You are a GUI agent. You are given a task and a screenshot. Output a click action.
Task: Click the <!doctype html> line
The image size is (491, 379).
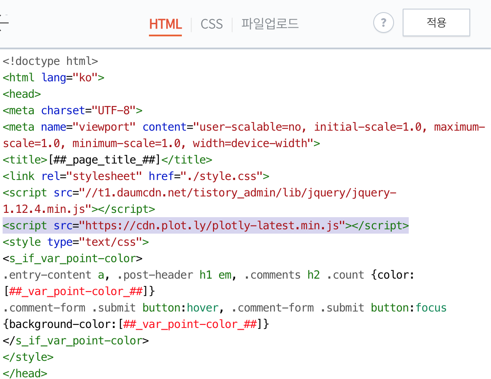50,61
